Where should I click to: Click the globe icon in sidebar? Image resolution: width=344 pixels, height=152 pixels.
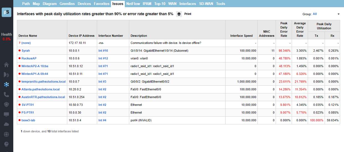pyautogui.click(x=6, y=134)
